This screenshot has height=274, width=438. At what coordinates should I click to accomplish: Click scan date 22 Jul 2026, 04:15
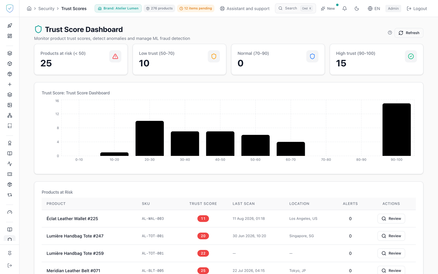click(x=249, y=271)
